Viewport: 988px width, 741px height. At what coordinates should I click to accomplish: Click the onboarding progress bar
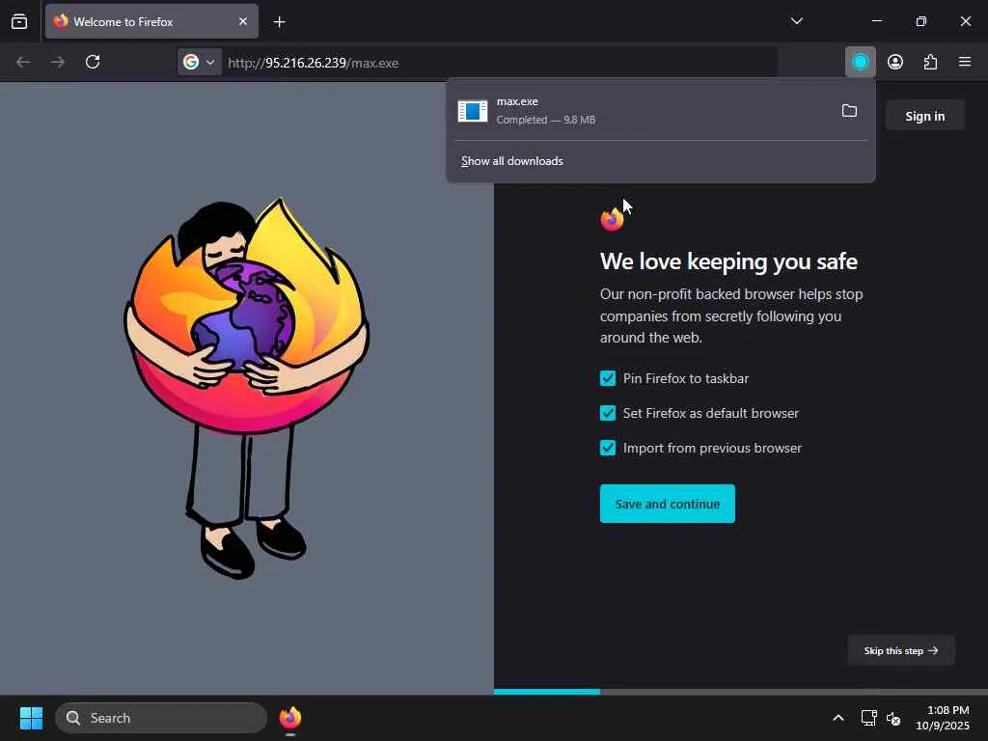[740, 691]
